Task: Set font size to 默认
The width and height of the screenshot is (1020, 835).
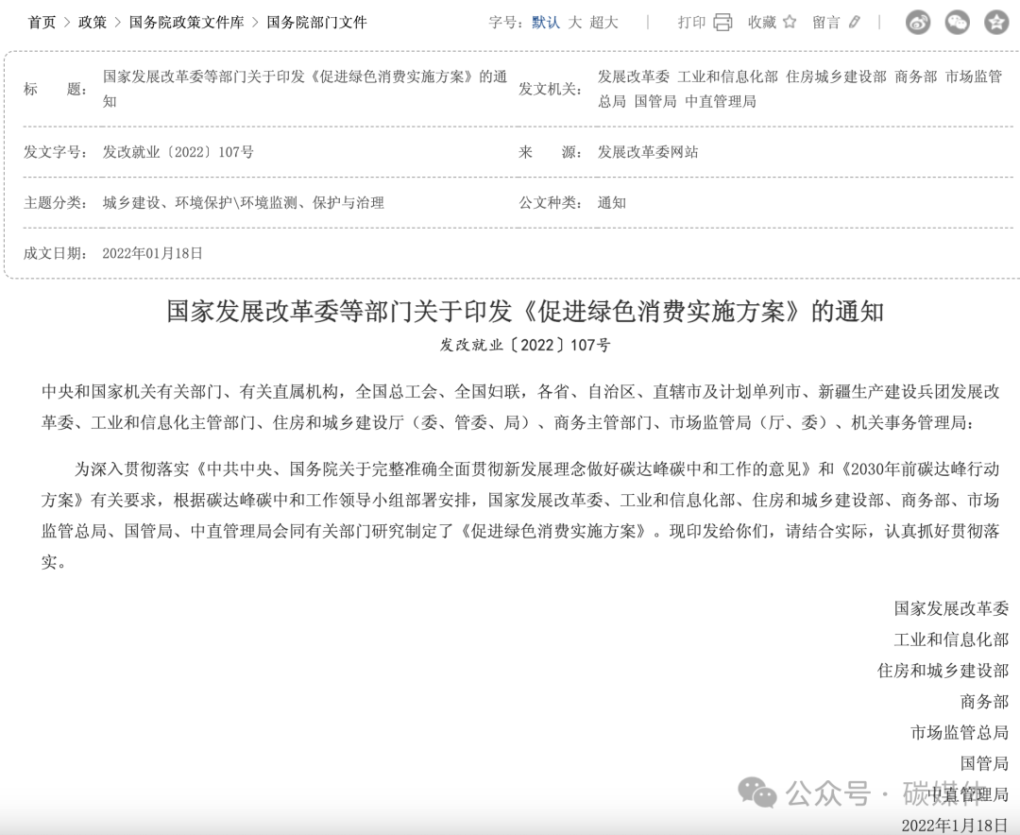Action: click(x=546, y=22)
